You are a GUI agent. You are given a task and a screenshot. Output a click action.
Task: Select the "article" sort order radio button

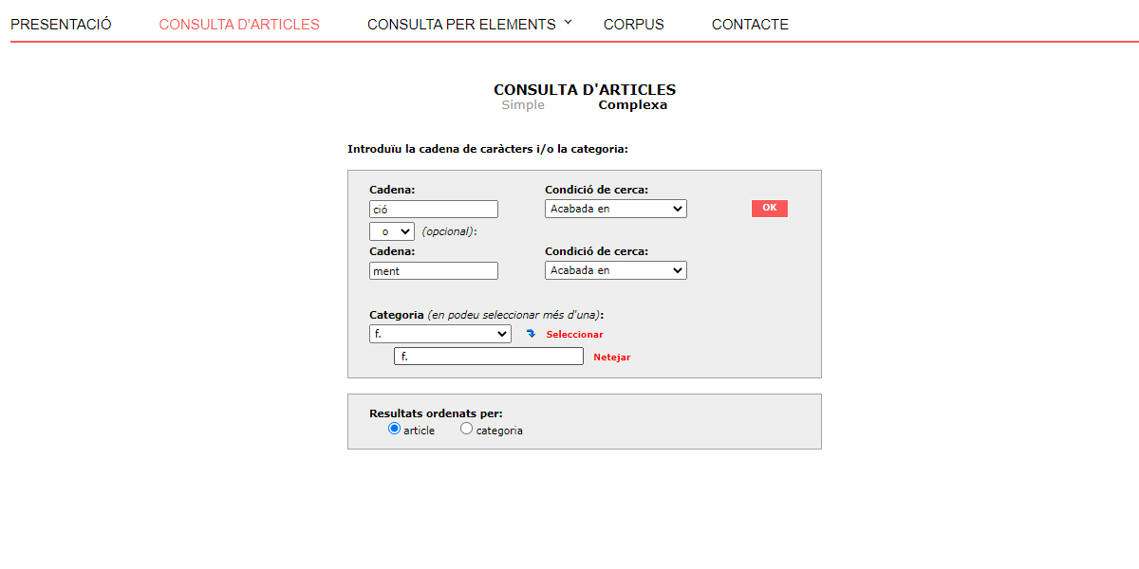[x=394, y=428]
